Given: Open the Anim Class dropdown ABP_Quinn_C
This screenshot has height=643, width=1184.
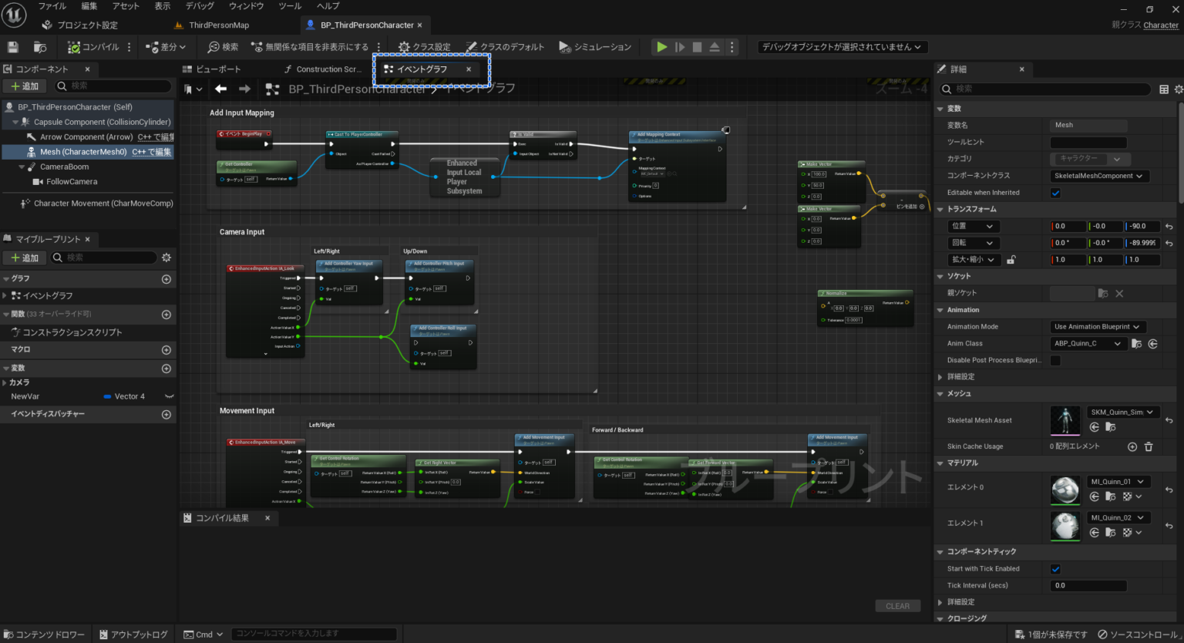Looking at the screenshot, I should pos(1088,343).
